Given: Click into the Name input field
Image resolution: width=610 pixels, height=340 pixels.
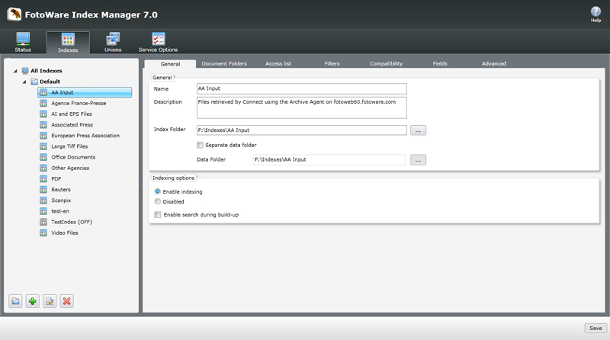Looking at the screenshot, I should click(x=301, y=88).
